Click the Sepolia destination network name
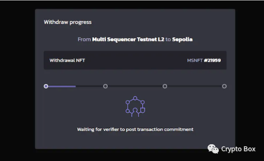 click(182, 39)
